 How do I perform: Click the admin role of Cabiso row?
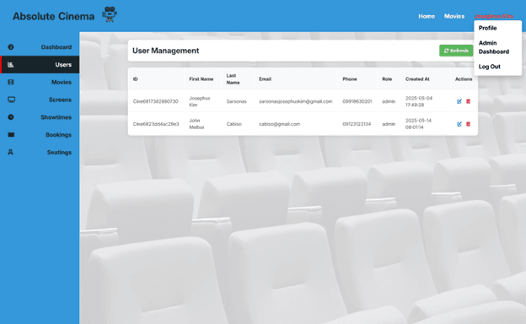pyautogui.click(x=389, y=124)
